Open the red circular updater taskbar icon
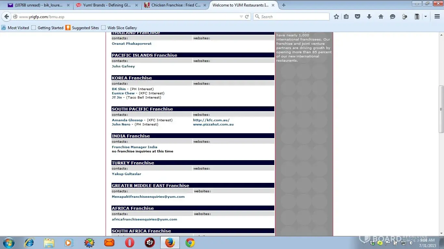The image size is (444, 249). tap(150, 243)
